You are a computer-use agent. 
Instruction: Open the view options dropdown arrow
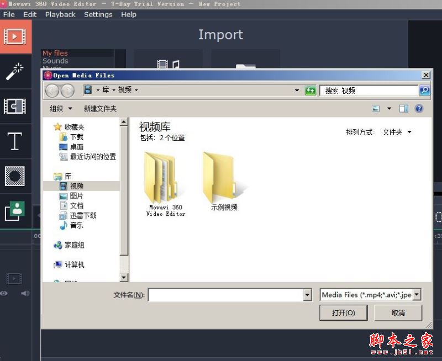tap(390, 108)
